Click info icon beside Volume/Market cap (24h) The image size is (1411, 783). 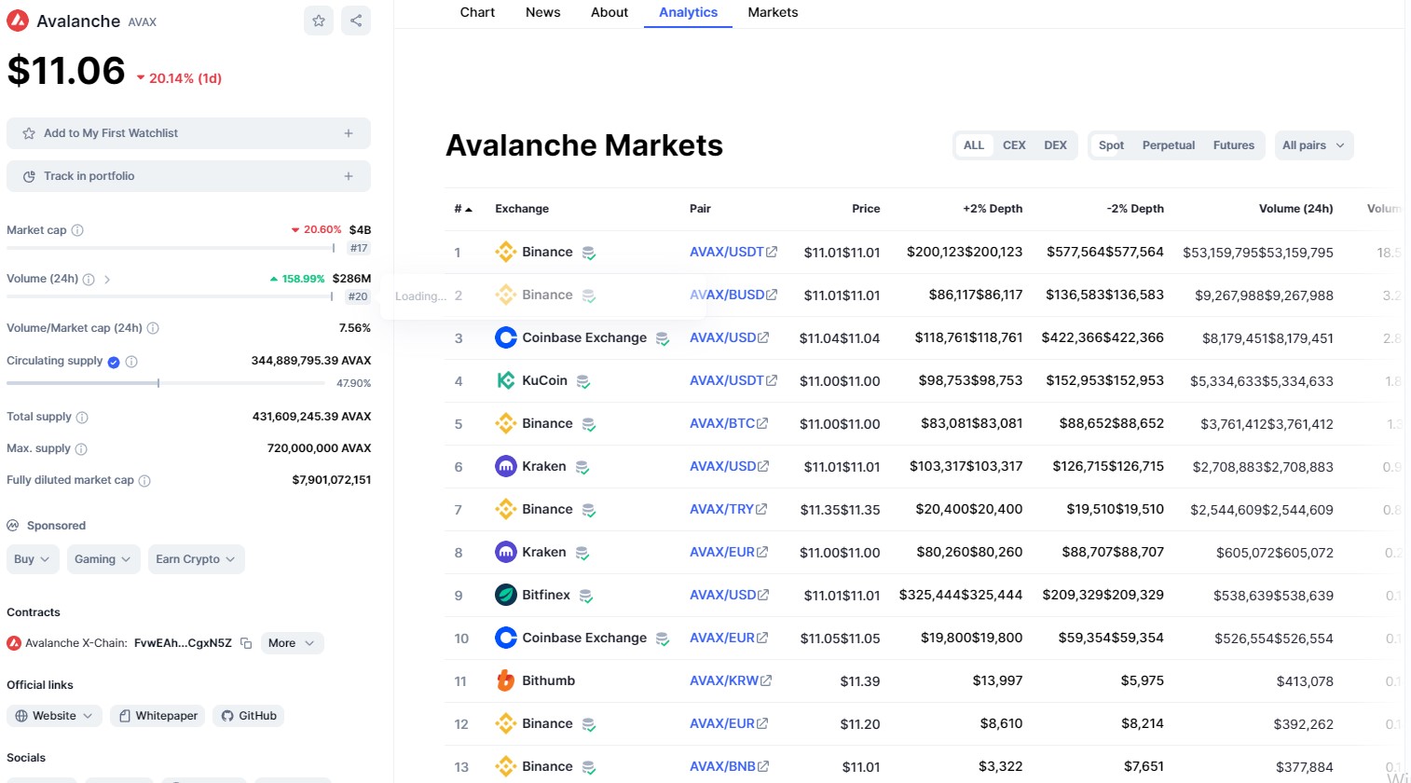153,328
